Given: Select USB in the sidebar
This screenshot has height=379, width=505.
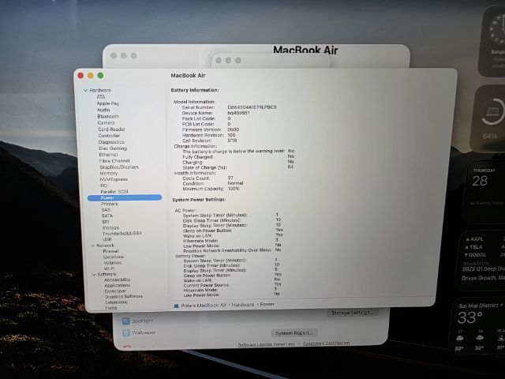Looking at the screenshot, I should [107, 239].
